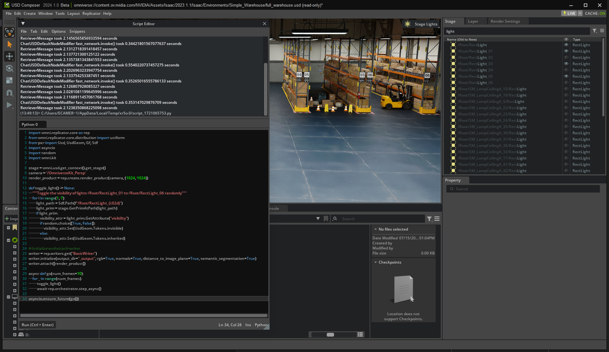The width and height of the screenshot is (609, 352).
Task: Switch to the Render Settings tab
Action: (505, 21)
